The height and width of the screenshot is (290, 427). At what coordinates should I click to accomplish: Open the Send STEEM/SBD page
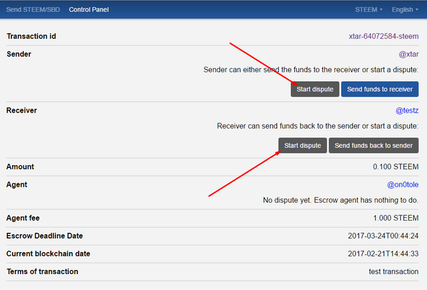pos(33,10)
